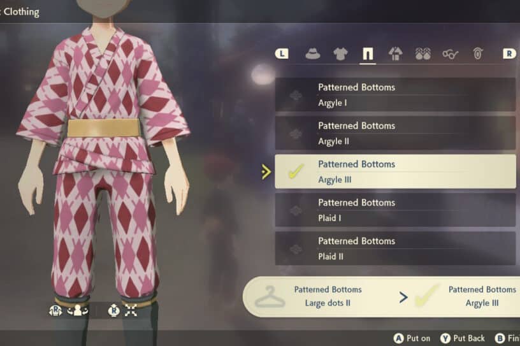
Task: Click the hanger icon beside Large dots II
Action: click(x=270, y=296)
